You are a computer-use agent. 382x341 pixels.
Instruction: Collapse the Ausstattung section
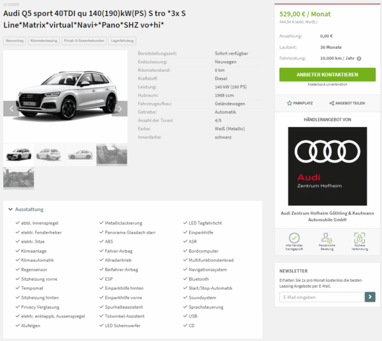click(26, 210)
